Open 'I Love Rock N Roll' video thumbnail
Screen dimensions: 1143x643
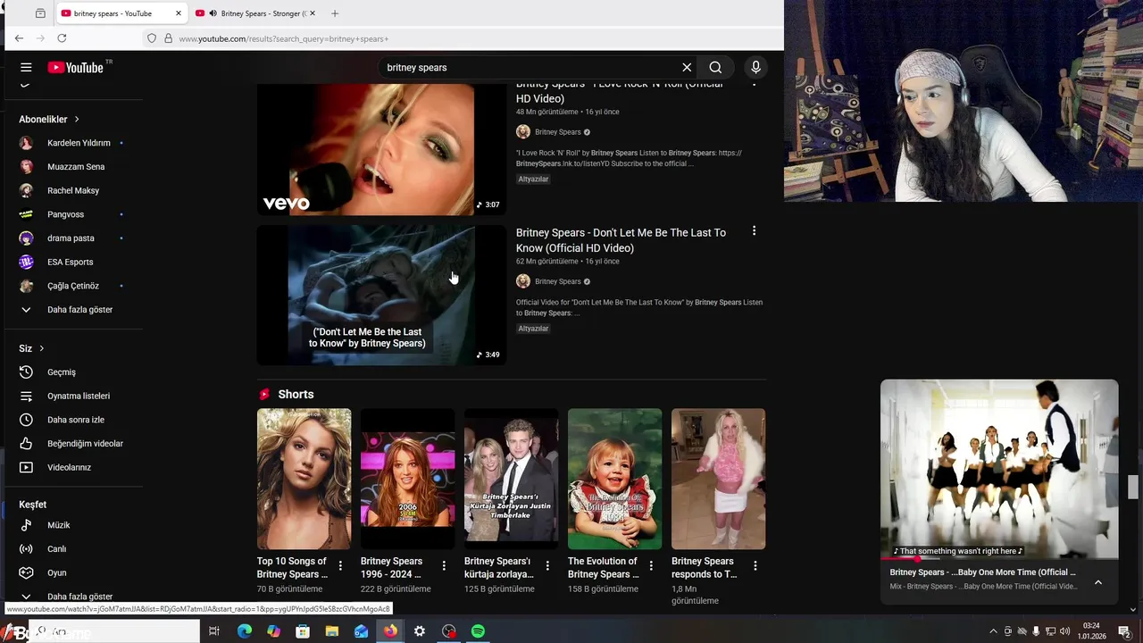click(381, 149)
